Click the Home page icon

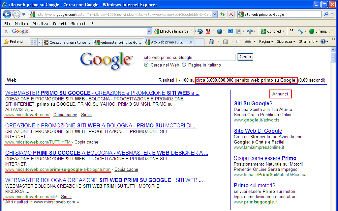tap(212, 41)
